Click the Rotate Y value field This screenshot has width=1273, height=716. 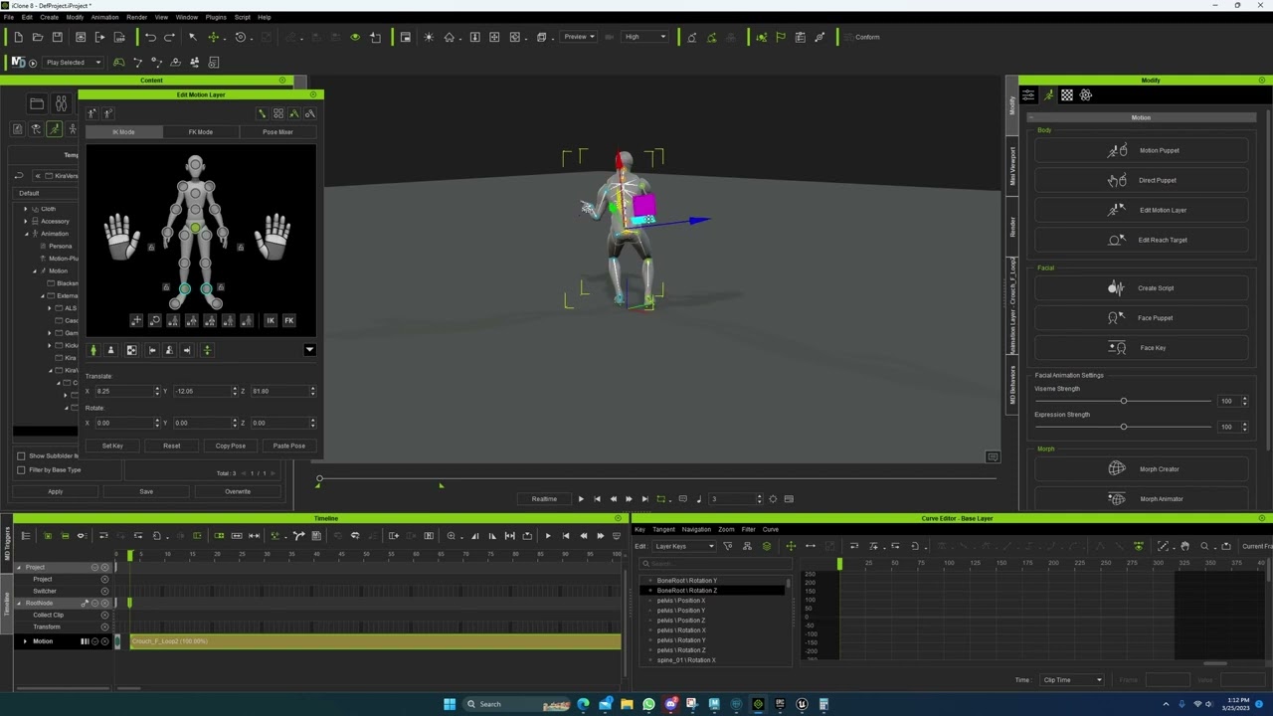(x=202, y=423)
